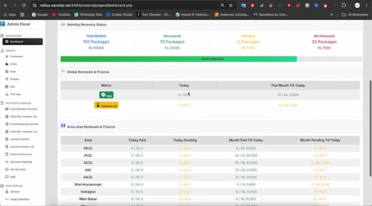Click the 150 Packages total billable figure
This screenshot has width=372, height=206.
(96, 42)
